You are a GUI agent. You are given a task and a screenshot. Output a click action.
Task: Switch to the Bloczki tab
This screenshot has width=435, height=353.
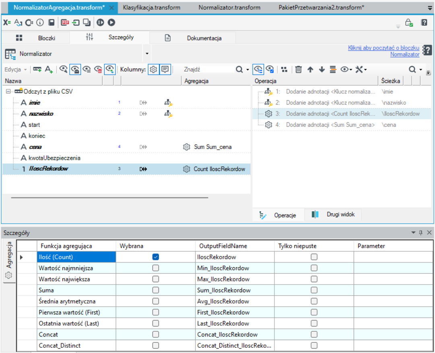point(36,38)
